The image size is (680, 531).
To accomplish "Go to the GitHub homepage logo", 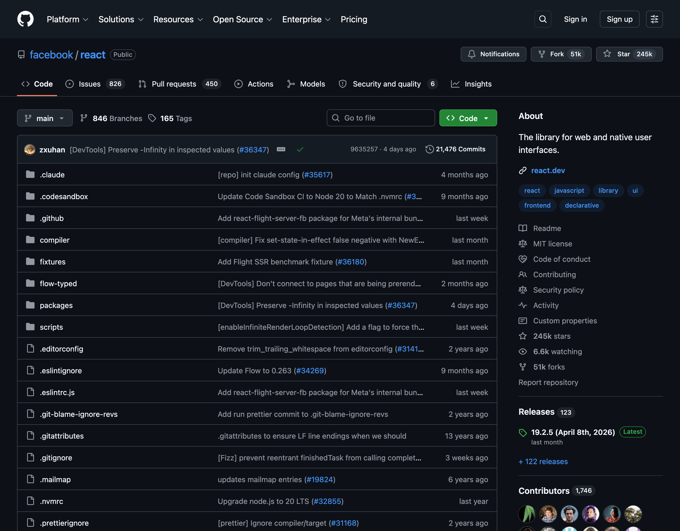I will [x=25, y=19].
